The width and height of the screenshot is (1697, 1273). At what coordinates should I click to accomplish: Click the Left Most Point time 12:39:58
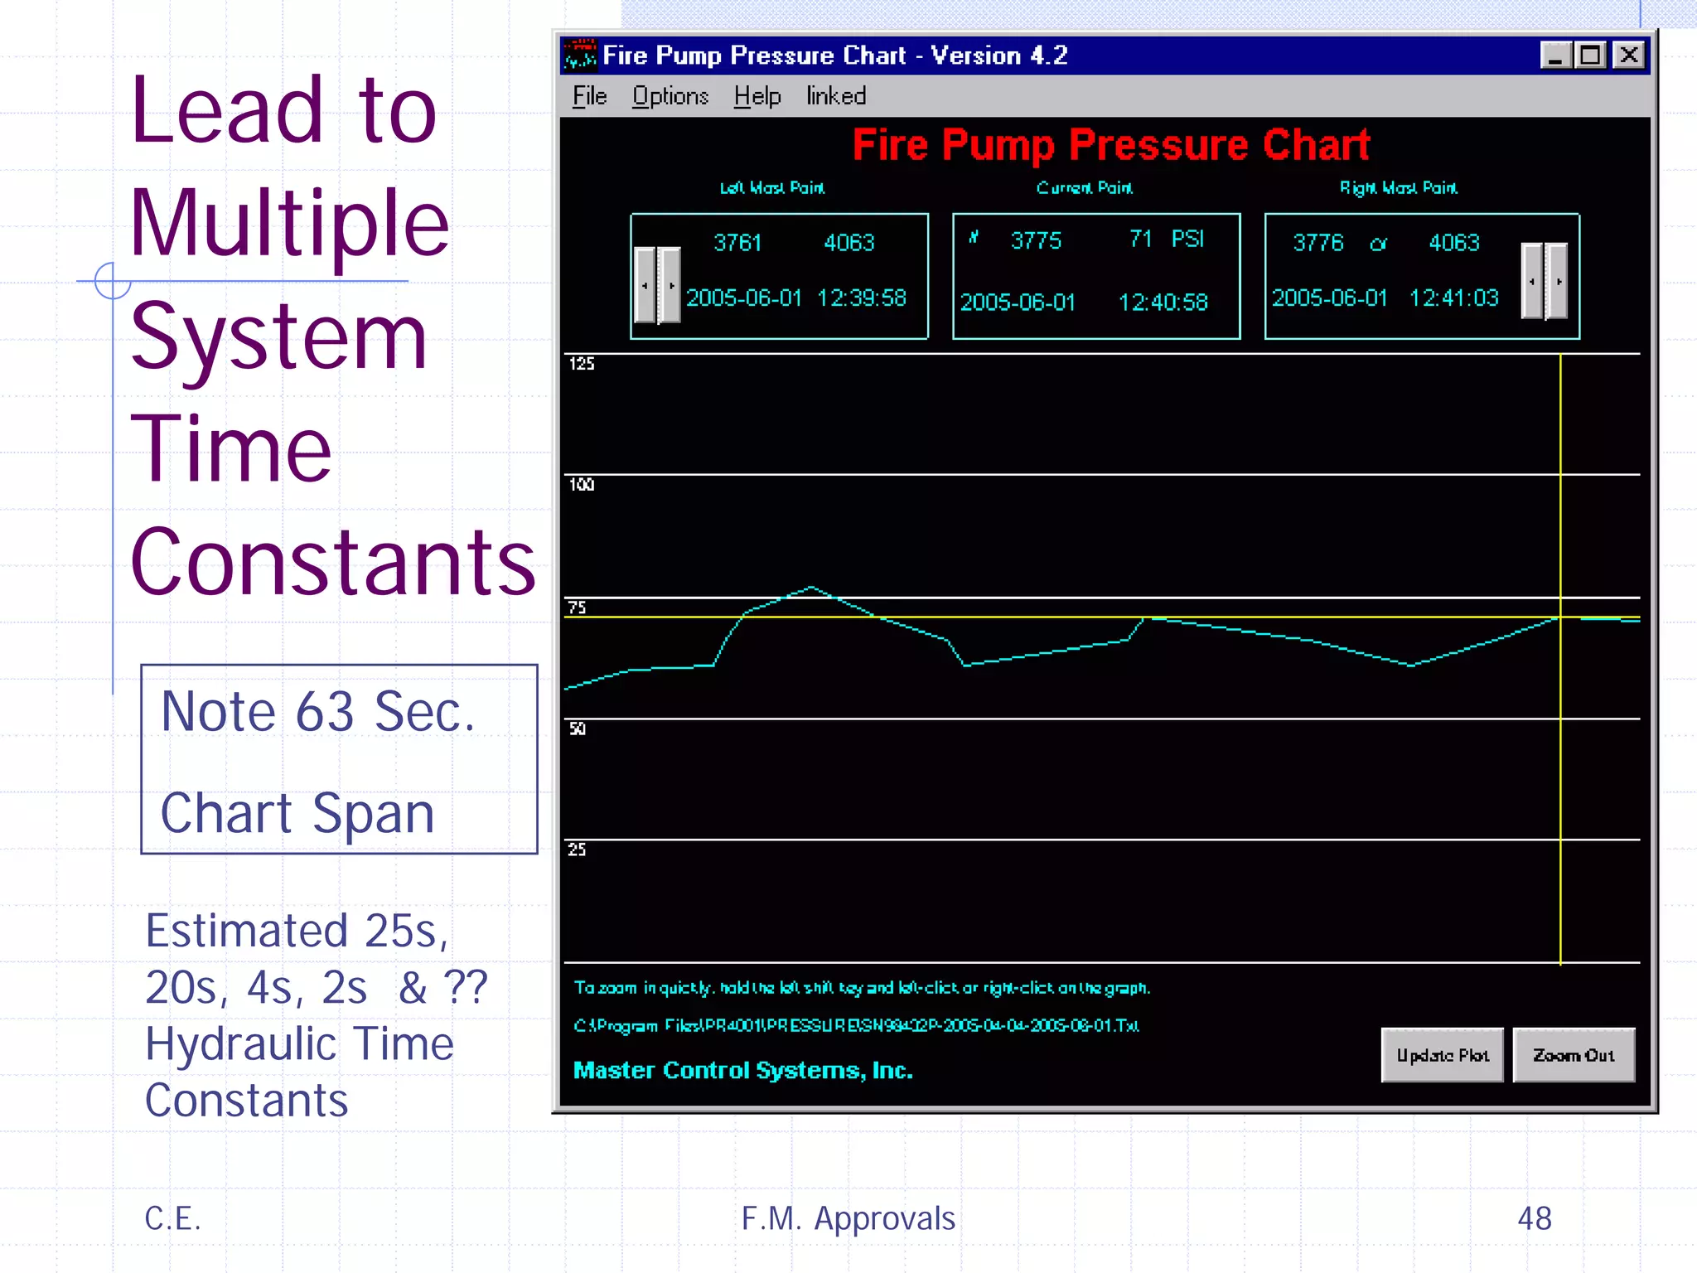pyautogui.click(x=862, y=298)
